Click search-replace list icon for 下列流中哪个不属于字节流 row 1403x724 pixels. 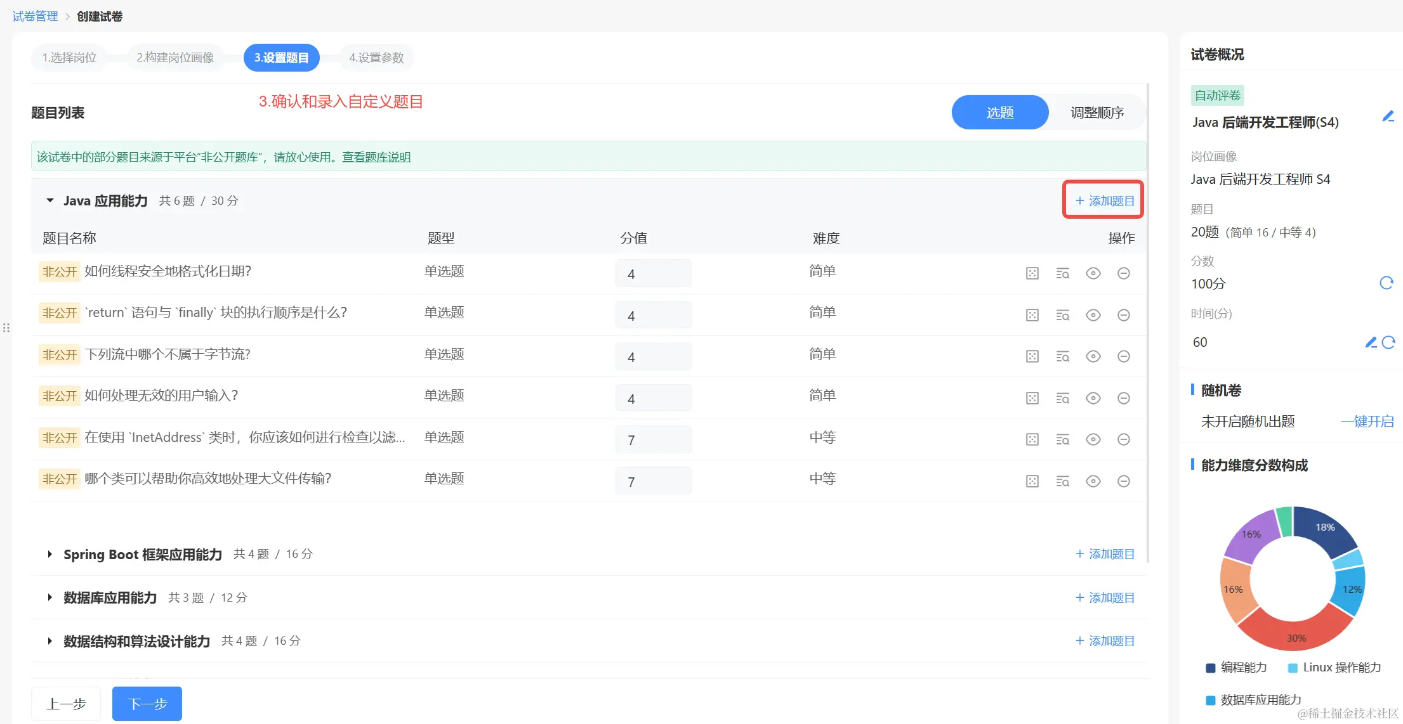click(x=1062, y=356)
